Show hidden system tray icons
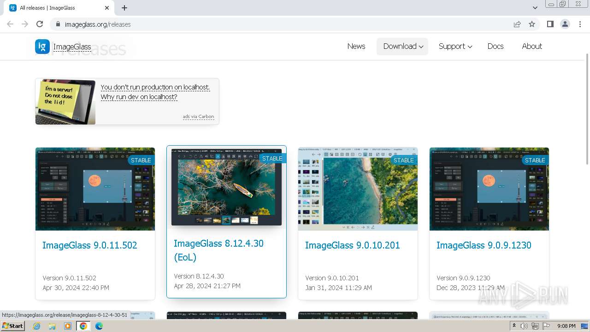This screenshot has height=332, width=590. point(514,326)
